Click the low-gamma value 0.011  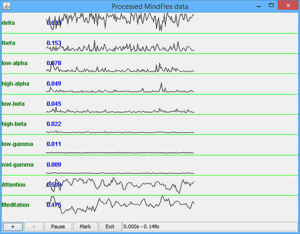pos(54,144)
